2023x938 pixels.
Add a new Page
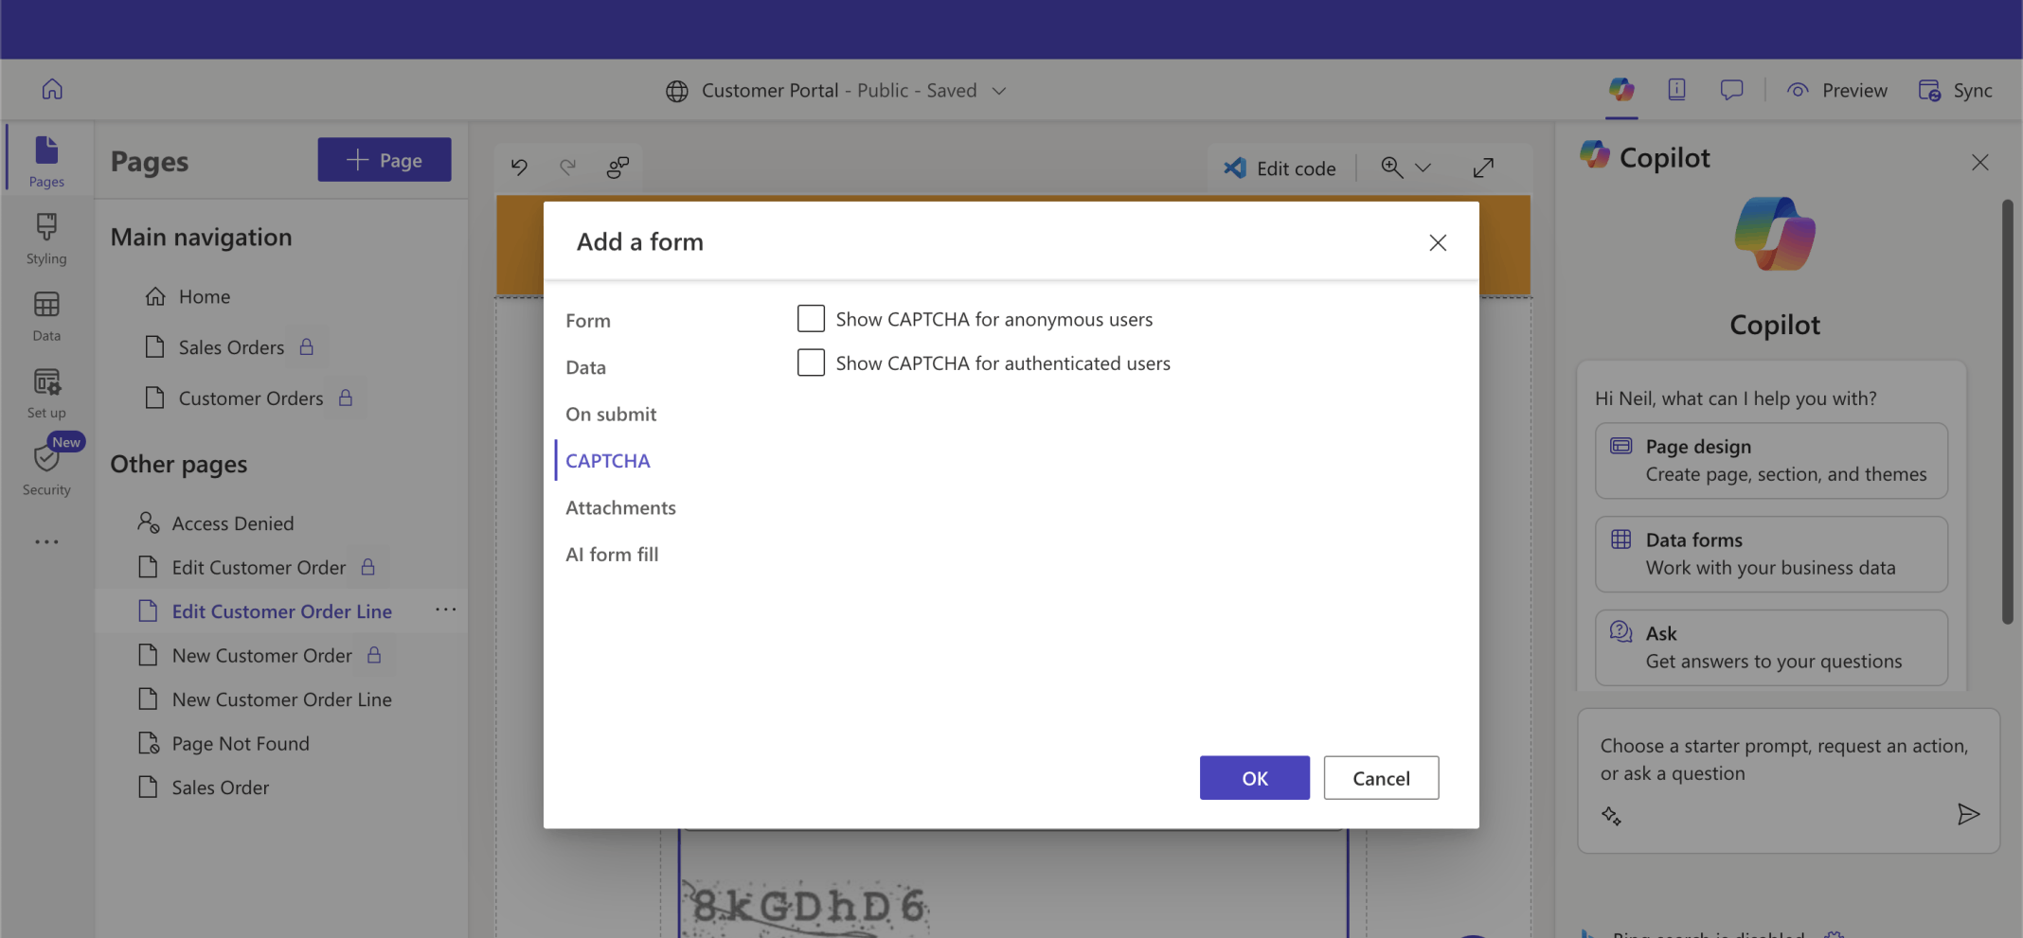pos(385,160)
